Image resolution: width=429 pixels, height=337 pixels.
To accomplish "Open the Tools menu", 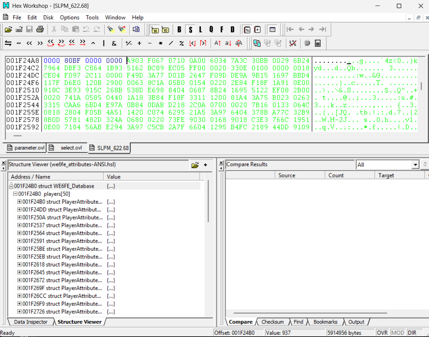I will tap(92, 17).
